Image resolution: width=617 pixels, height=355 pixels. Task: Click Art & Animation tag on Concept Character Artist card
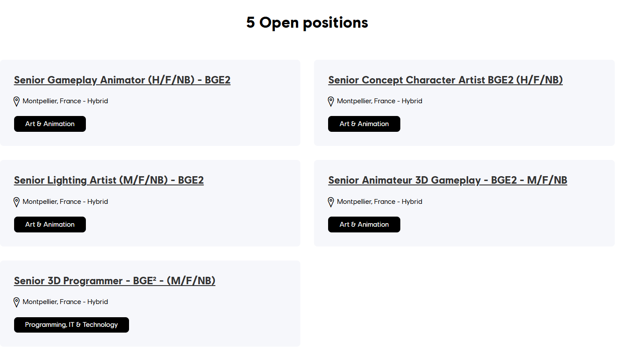pos(364,124)
